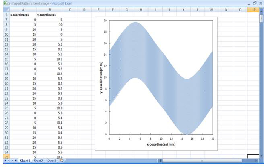264x167 pixels.
Task: Click the chart's y-coordinates (mm) axis title
Action: 101,77
